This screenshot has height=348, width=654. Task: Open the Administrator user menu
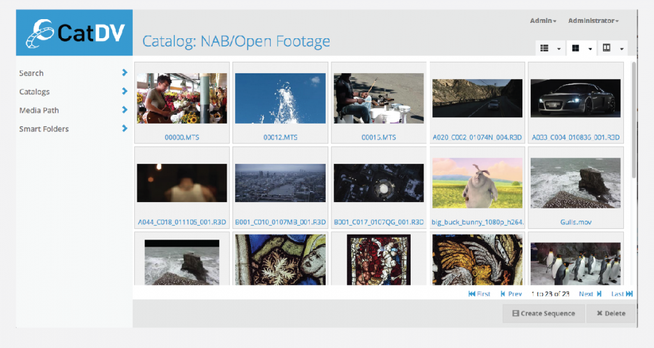coord(593,21)
